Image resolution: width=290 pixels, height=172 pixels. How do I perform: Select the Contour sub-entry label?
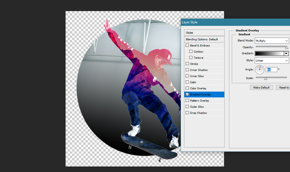(x=198, y=51)
